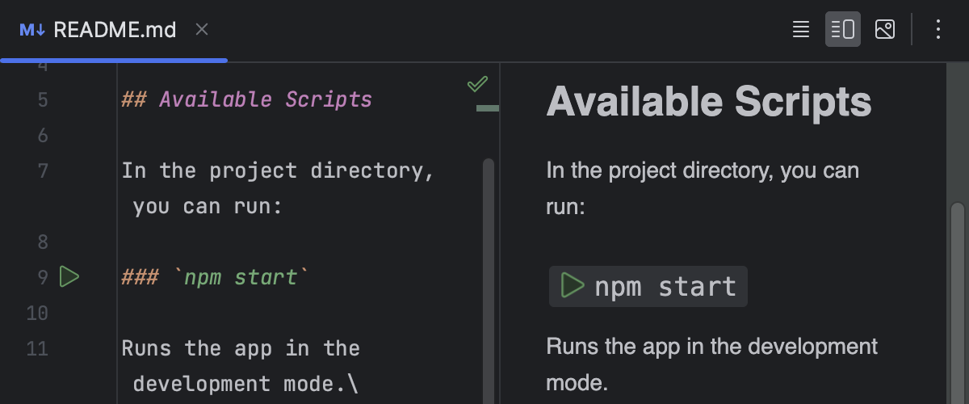Click line number 5 in the gutter
This screenshot has width=969, height=404.
coord(42,100)
